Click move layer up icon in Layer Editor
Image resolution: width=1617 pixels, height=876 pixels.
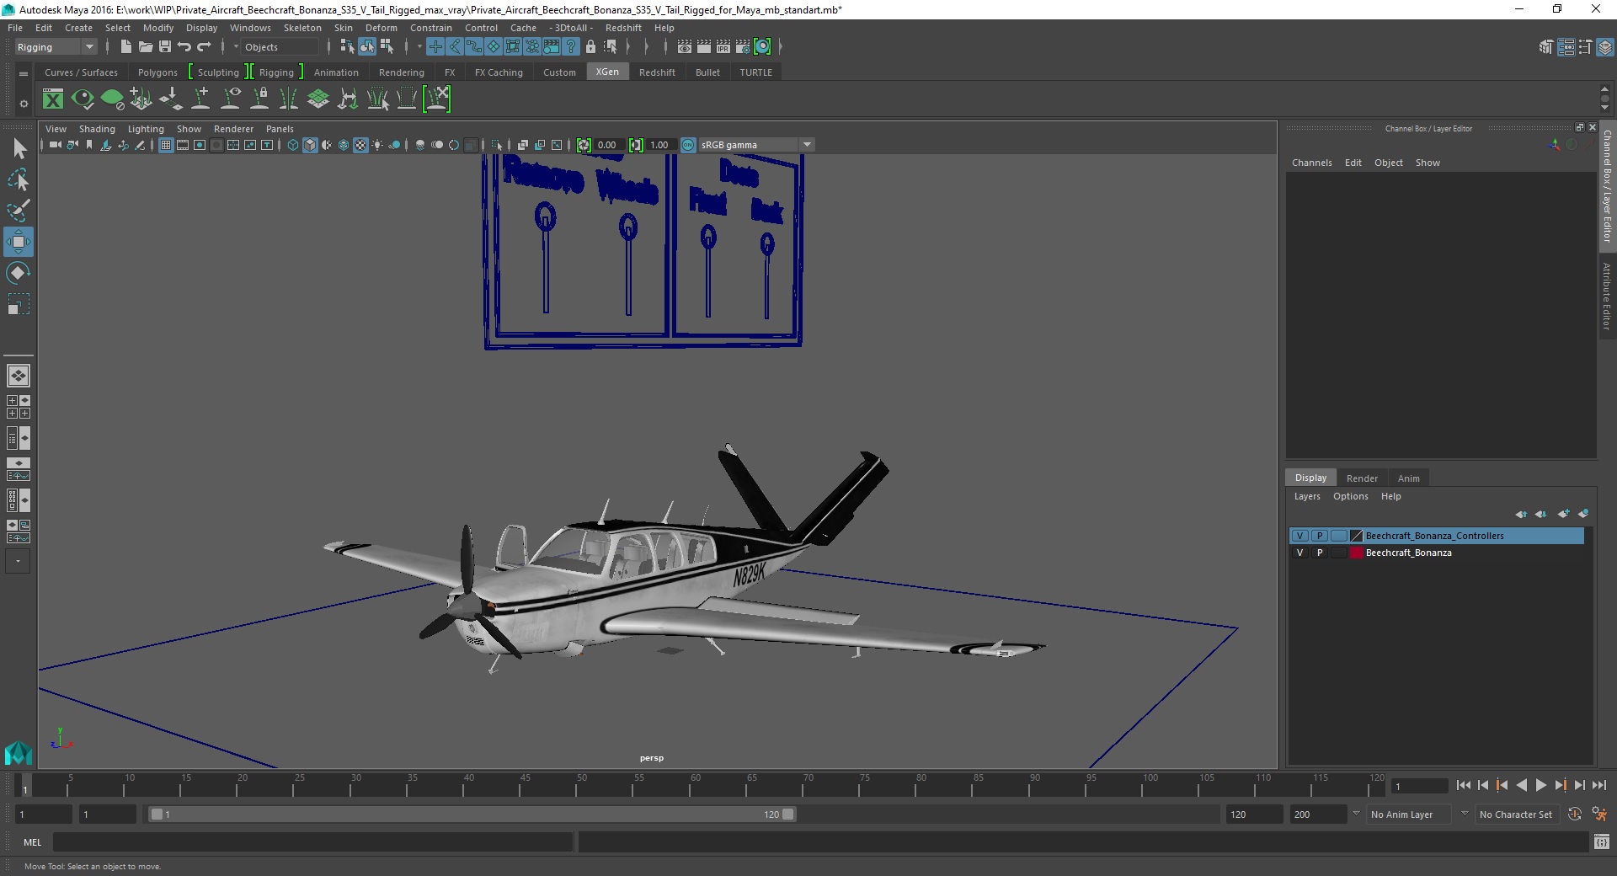click(1520, 514)
